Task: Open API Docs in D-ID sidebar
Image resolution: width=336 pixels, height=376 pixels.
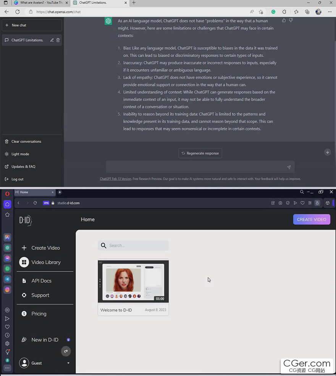Action: point(36,281)
